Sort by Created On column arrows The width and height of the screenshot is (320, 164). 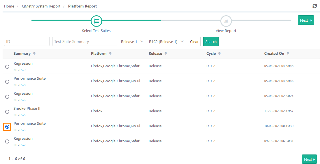tap(288, 53)
